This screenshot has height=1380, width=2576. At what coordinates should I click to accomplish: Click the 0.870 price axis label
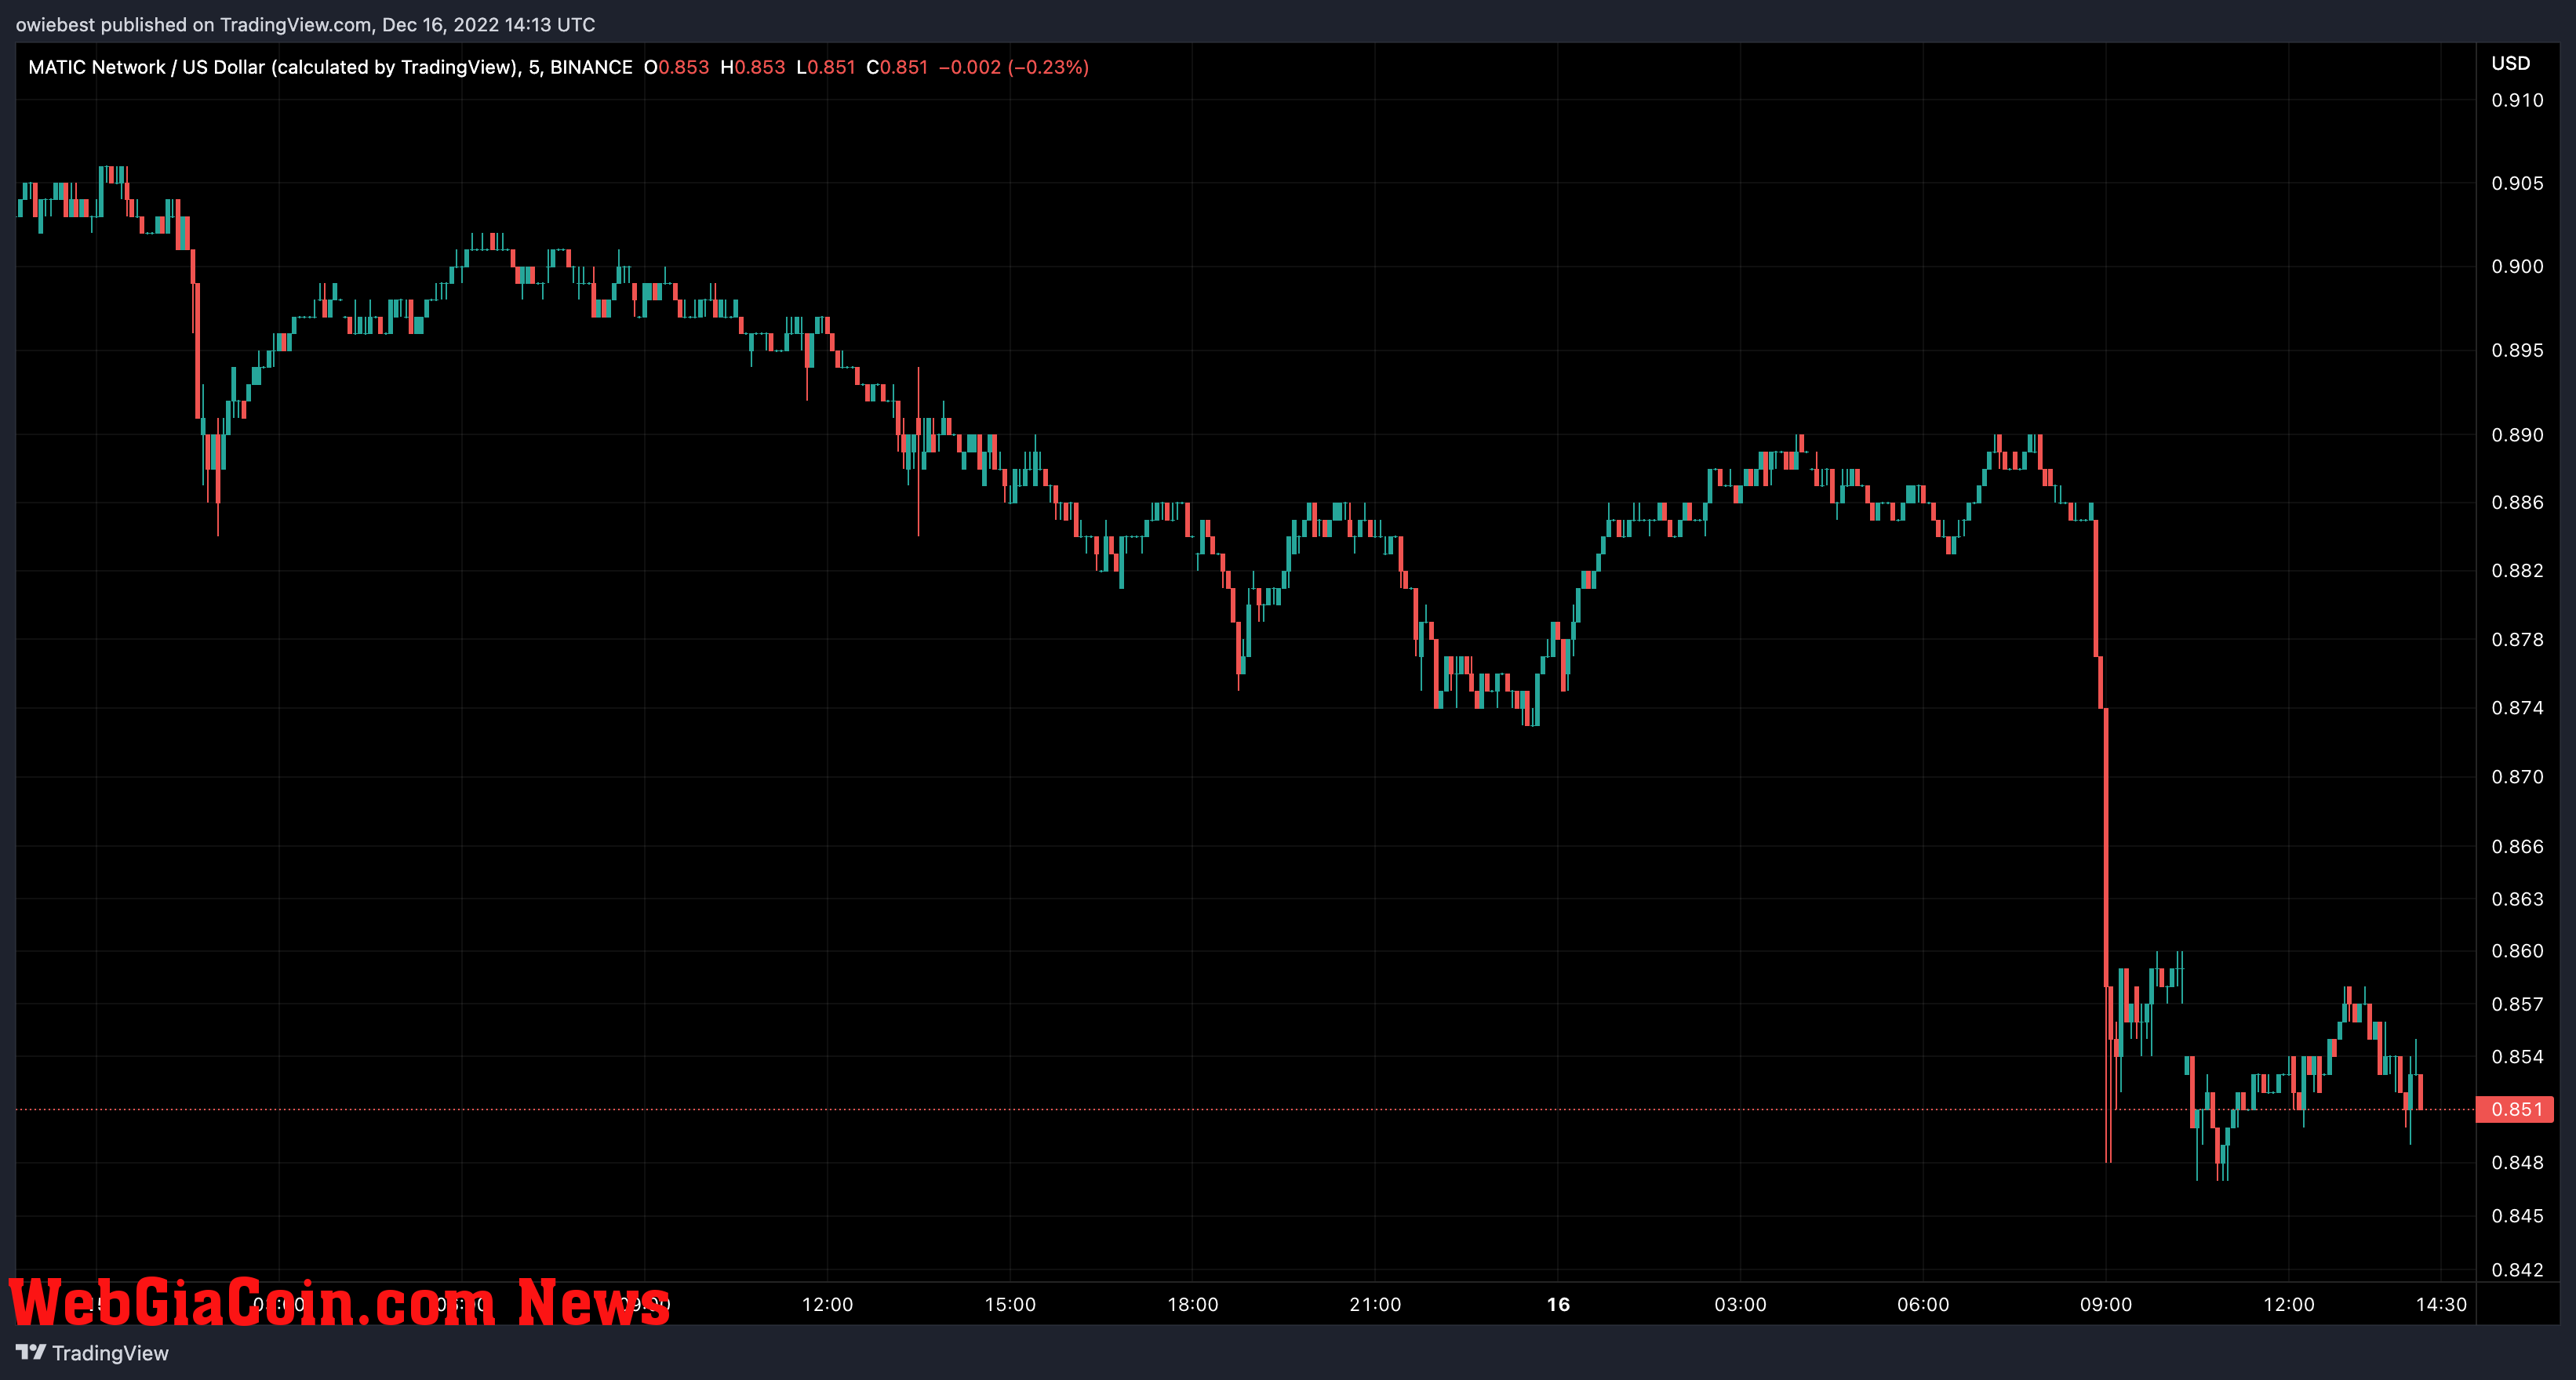coord(2517,776)
